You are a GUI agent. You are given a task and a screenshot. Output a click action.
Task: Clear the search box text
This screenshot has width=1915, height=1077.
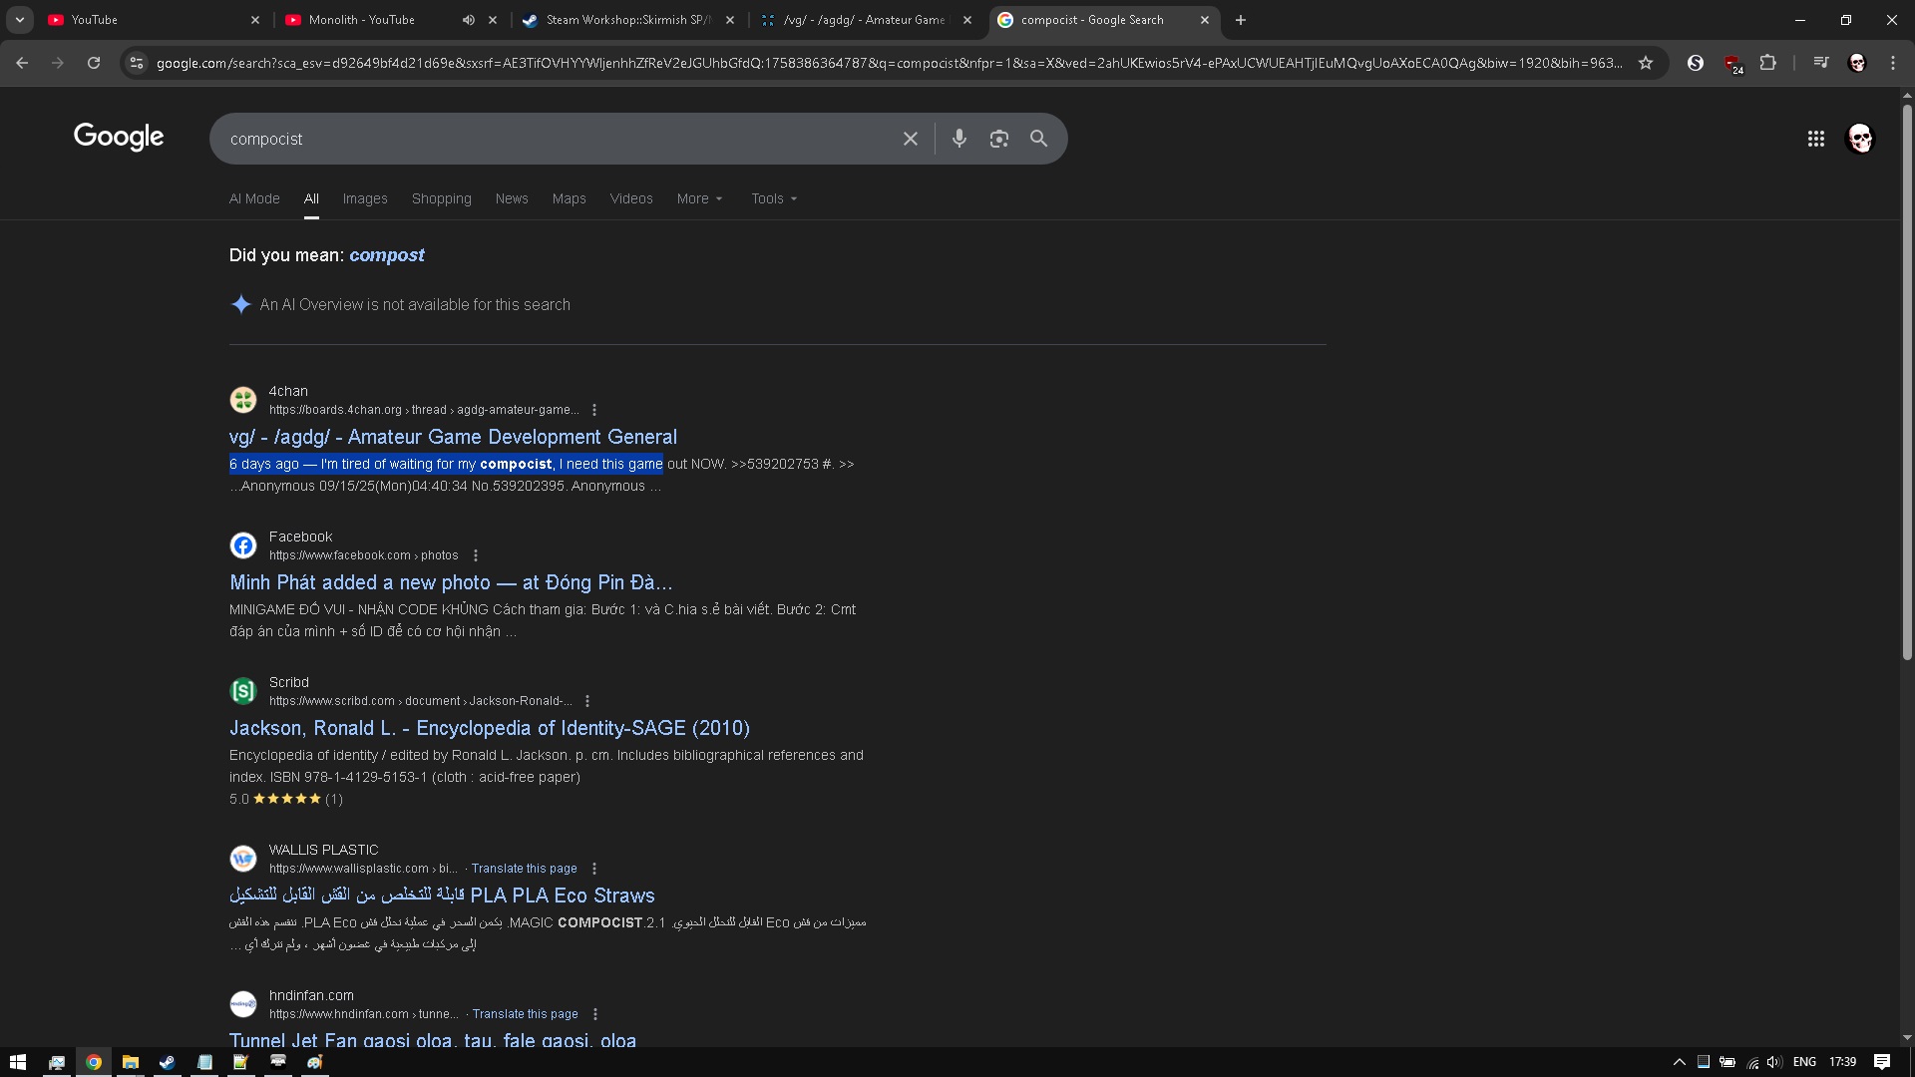coord(910,139)
